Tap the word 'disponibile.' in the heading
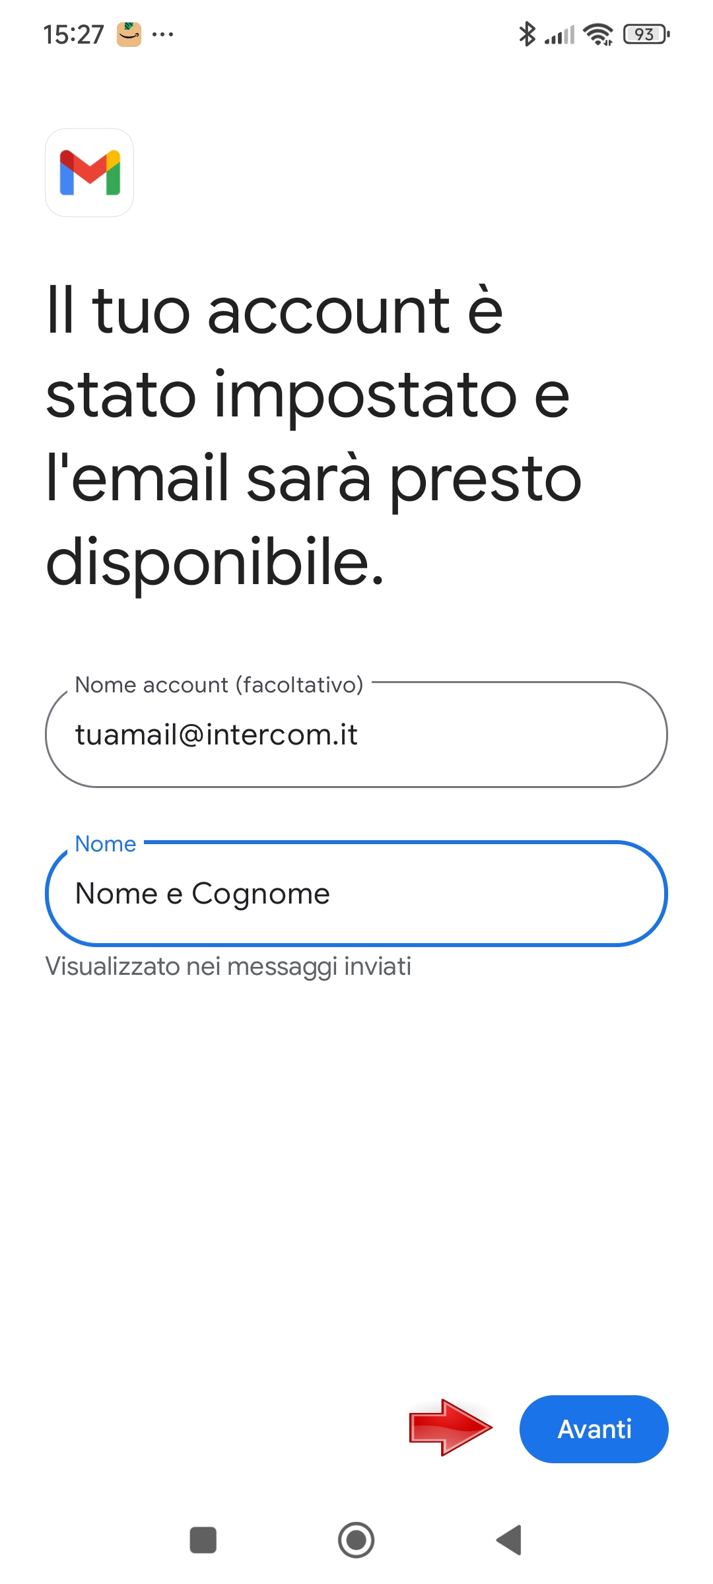Screen dimensions: 713x1584 point(215,561)
